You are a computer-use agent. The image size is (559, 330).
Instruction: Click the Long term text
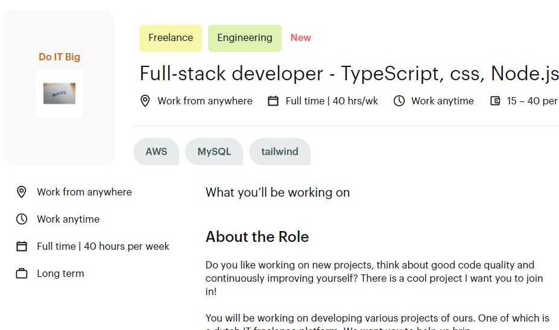tap(61, 274)
